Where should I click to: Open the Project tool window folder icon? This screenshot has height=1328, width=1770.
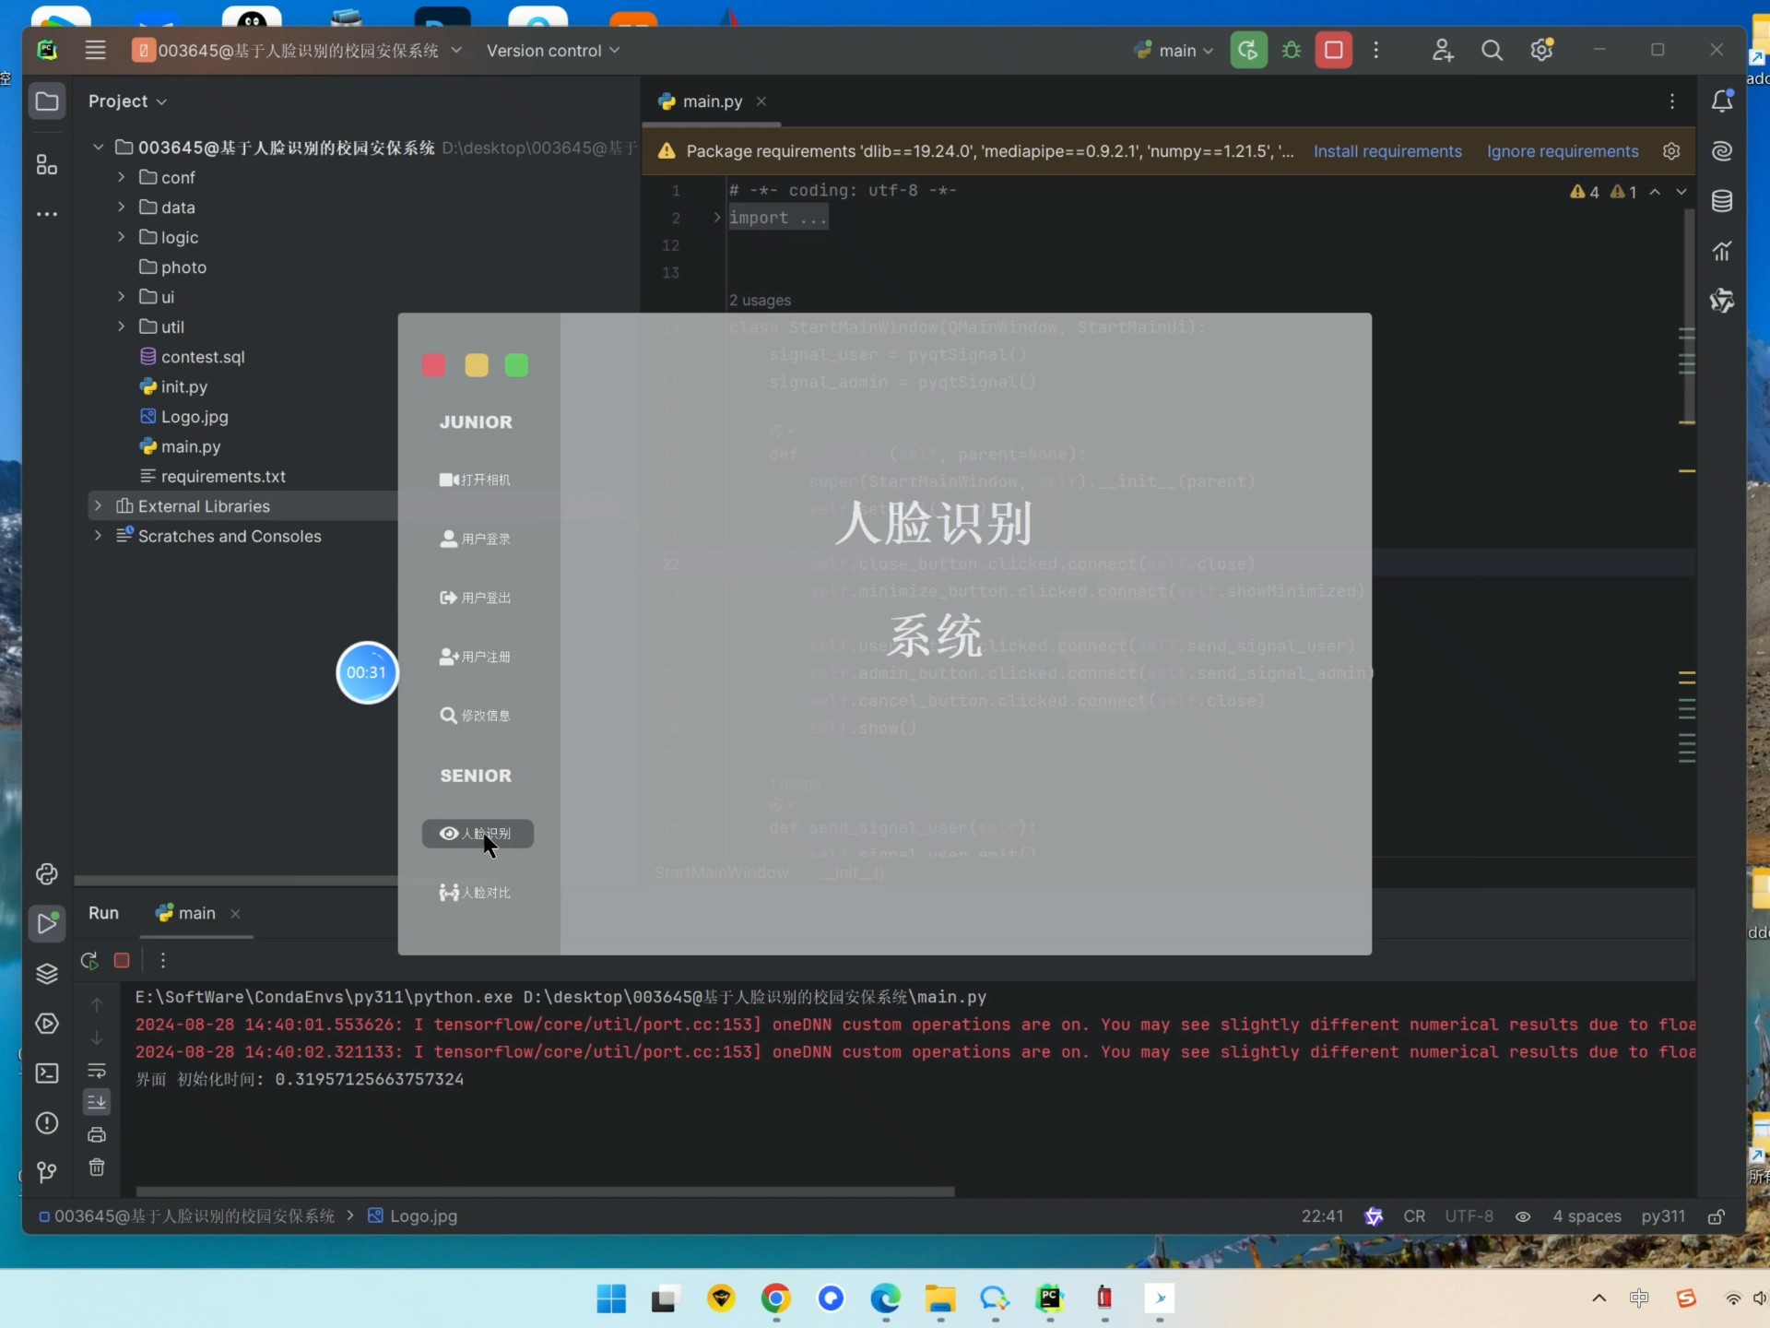click(x=47, y=101)
